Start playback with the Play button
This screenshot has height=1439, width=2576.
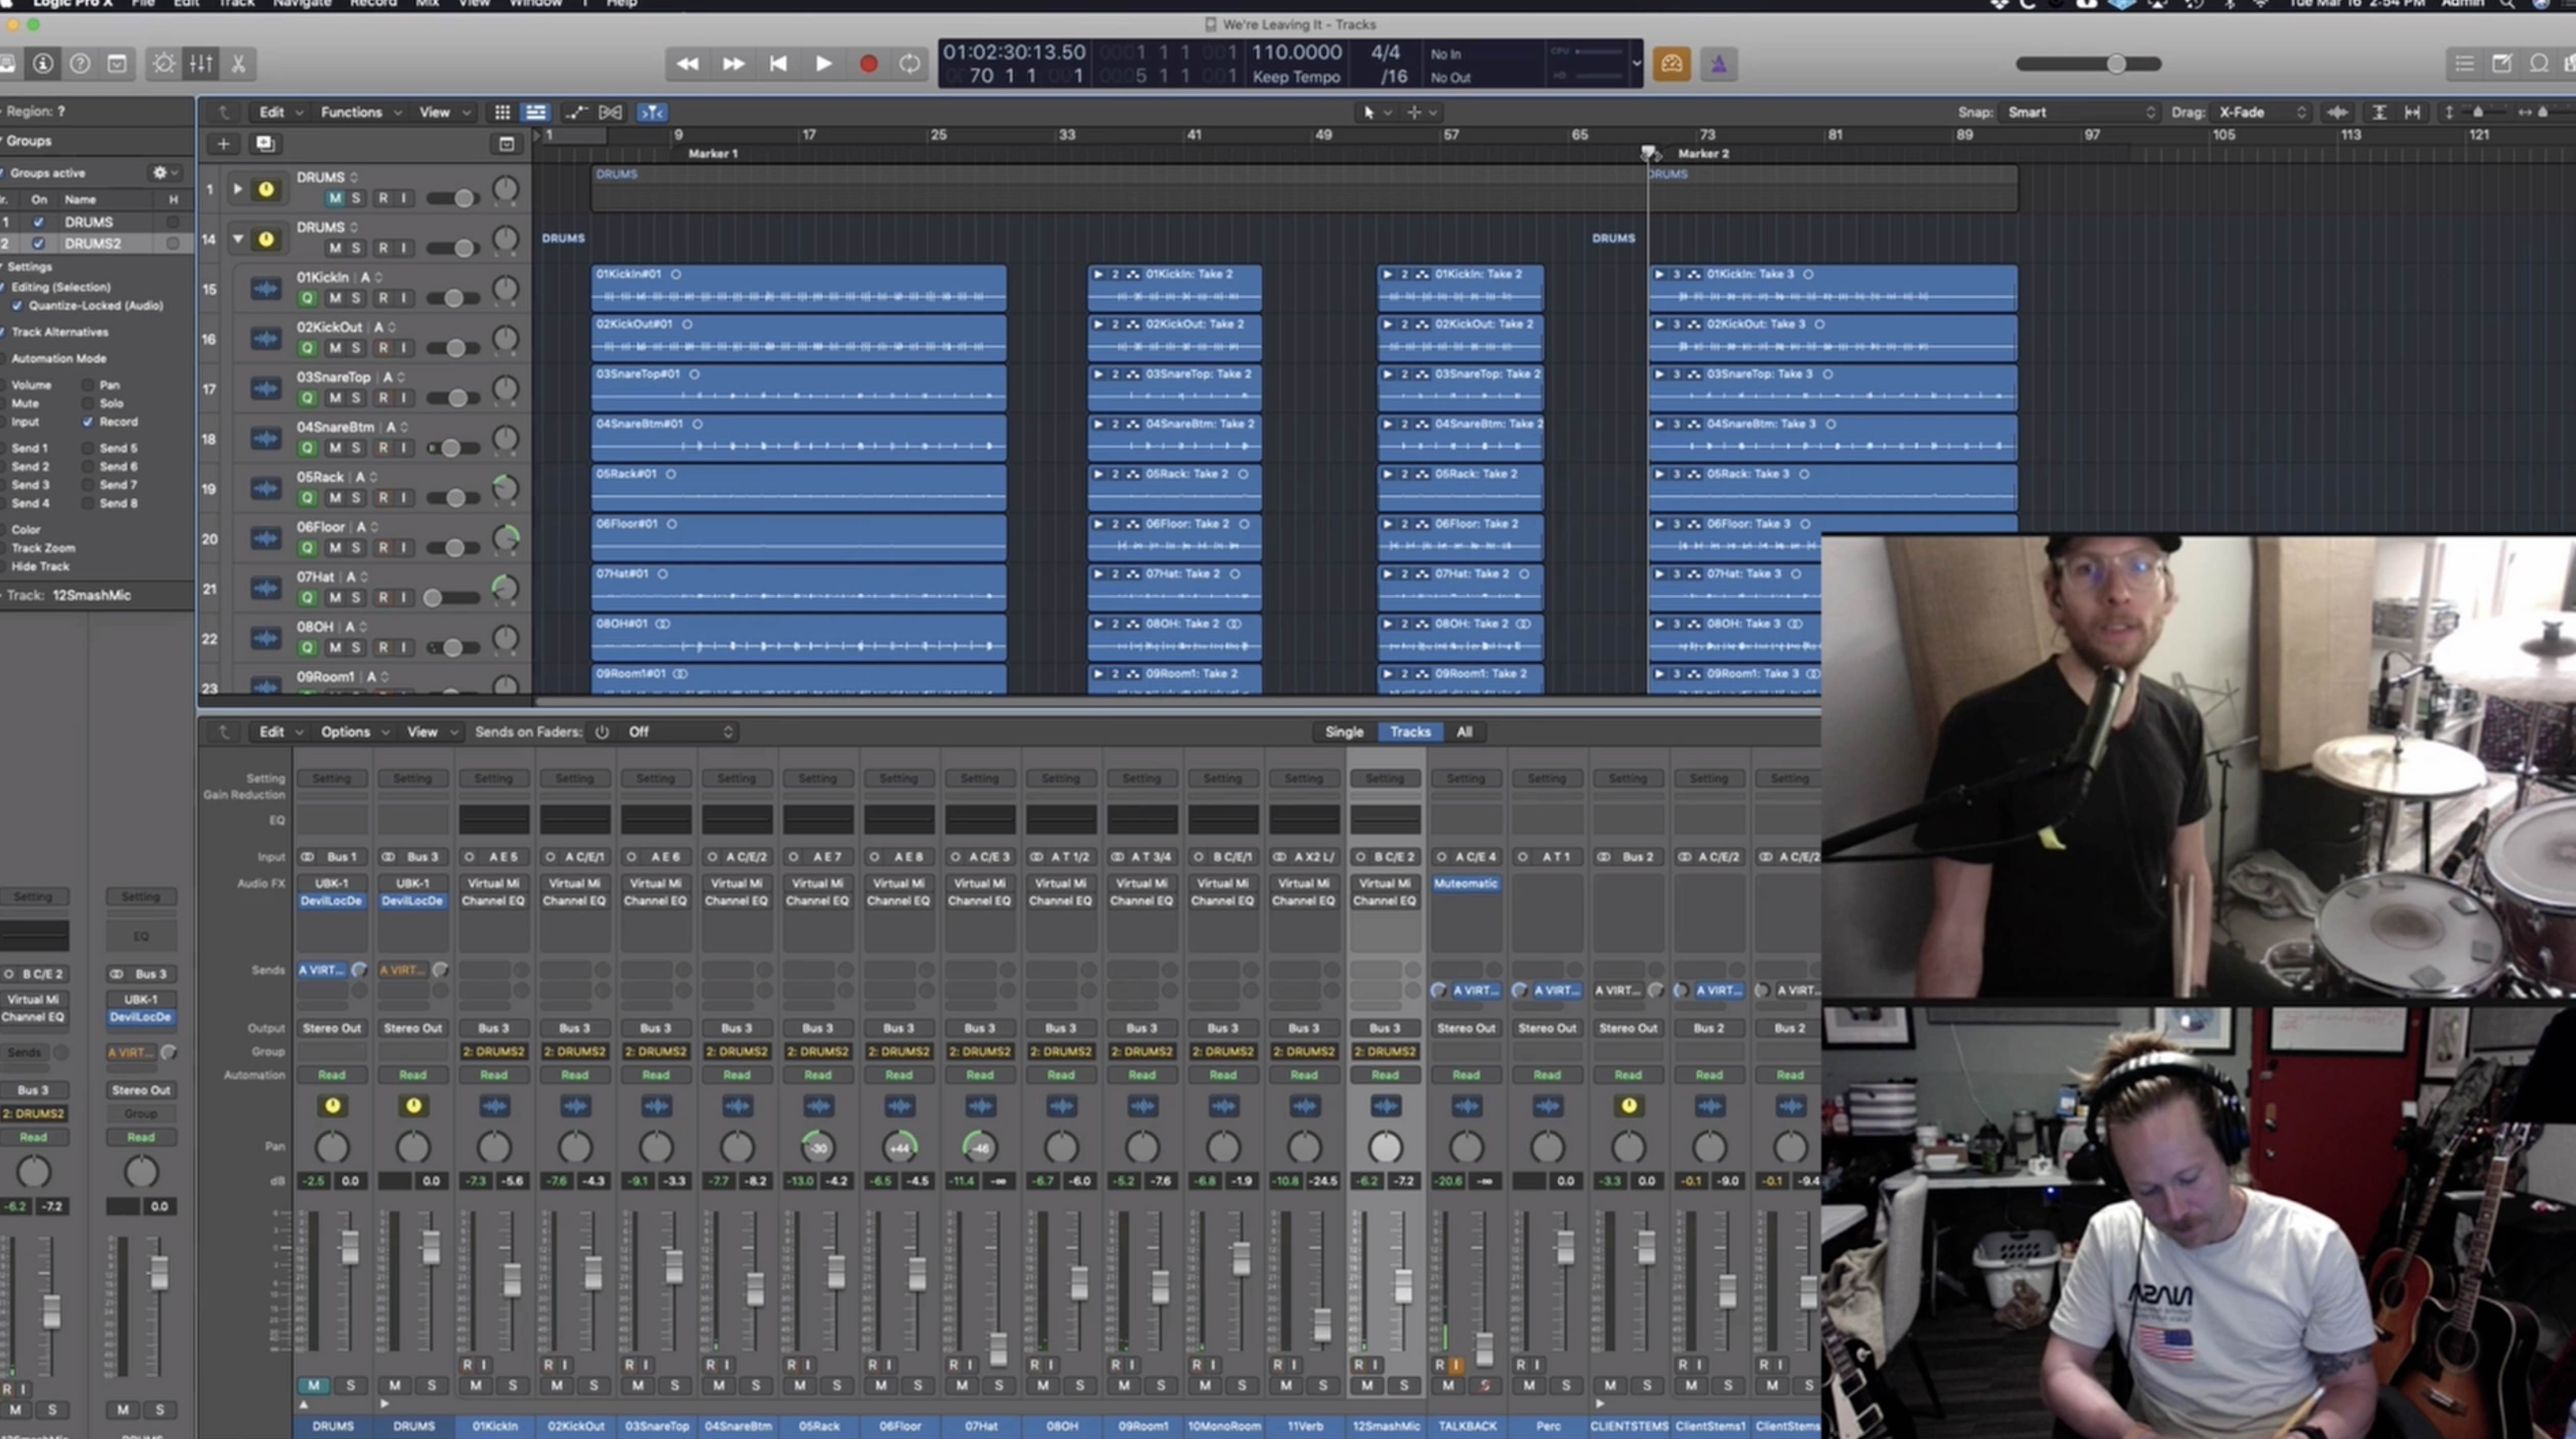(823, 64)
